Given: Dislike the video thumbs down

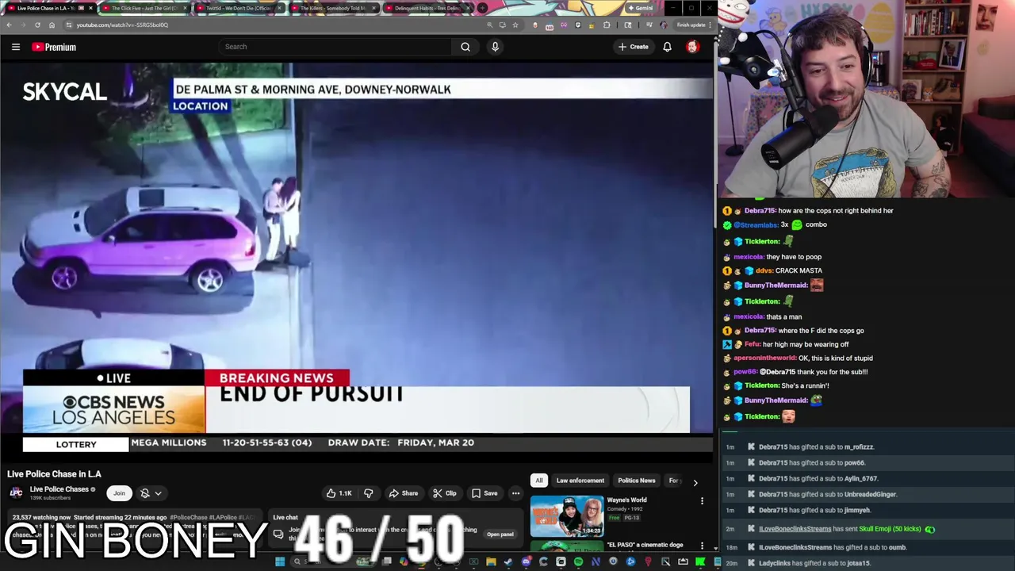Looking at the screenshot, I should 368,493.
